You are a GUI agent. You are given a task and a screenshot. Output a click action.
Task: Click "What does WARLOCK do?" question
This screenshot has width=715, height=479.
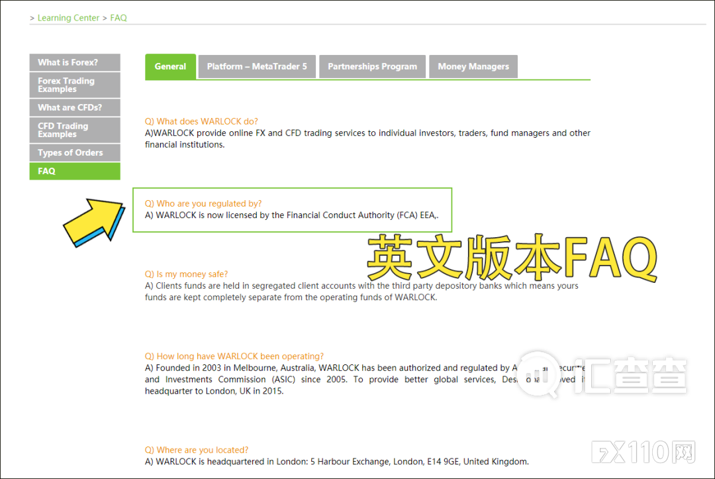[x=201, y=121]
